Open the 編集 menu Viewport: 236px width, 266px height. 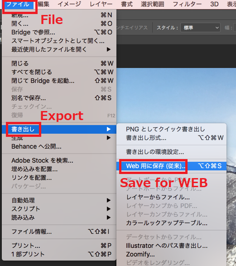click(43, 4)
